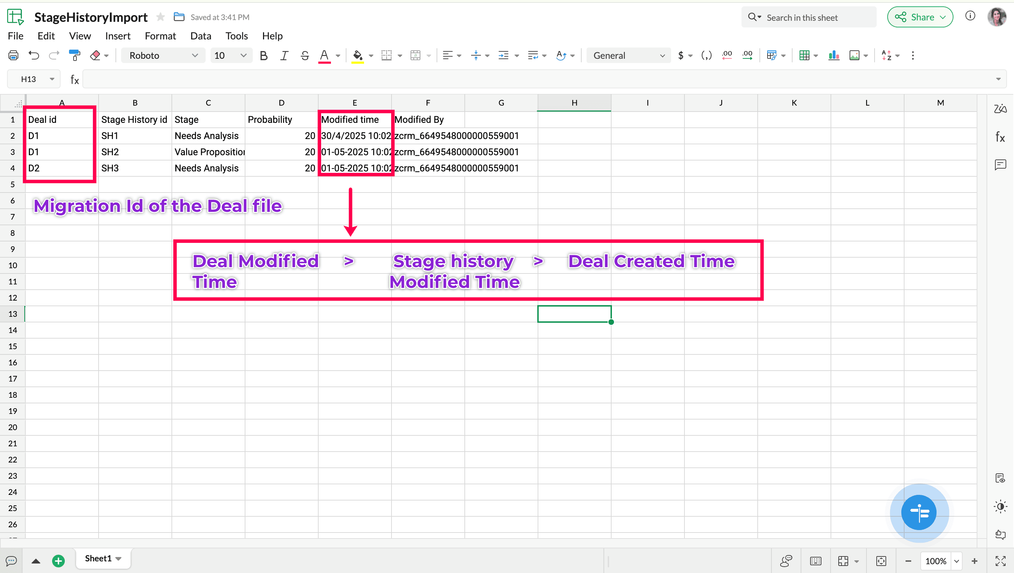Click the Undo arrow icon
This screenshot has width=1014, height=573.
(x=34, y=56)
